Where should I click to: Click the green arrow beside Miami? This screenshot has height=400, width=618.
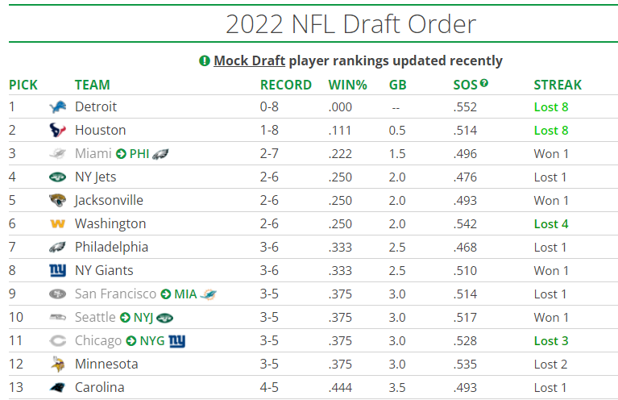pyautogui.click(x=121, y=153)
